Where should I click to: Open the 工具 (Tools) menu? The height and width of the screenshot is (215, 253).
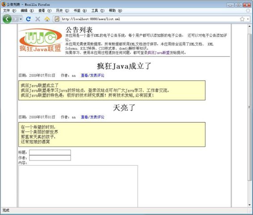(x=98, y=11)
